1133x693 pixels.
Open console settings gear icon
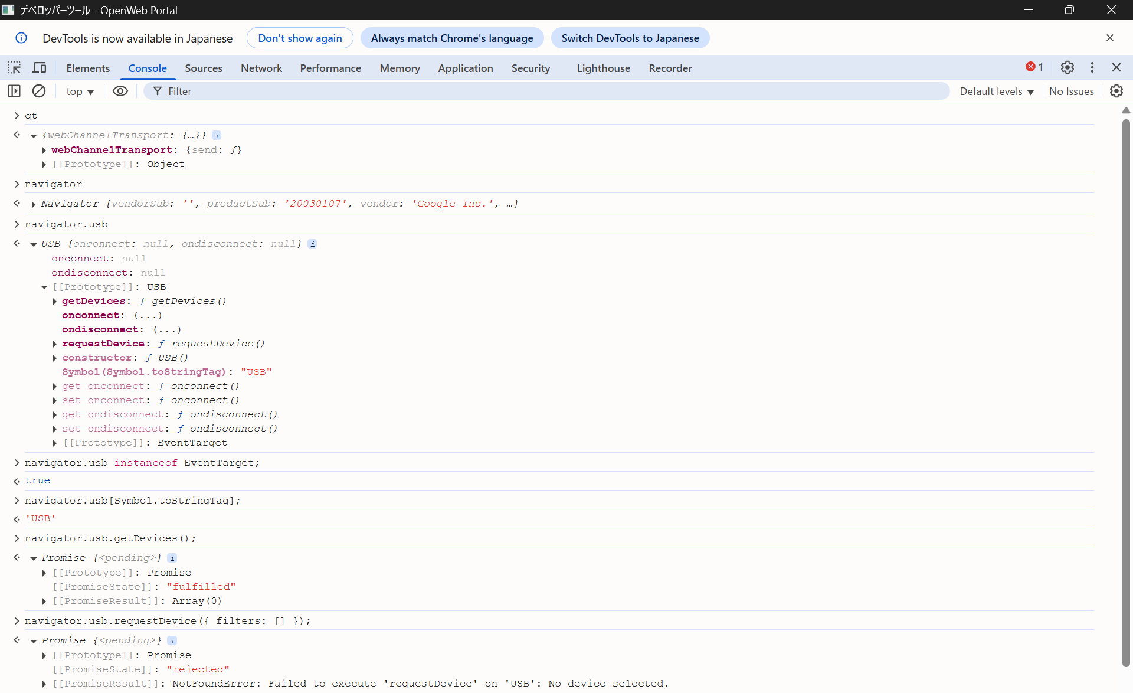click(1116, 91)
